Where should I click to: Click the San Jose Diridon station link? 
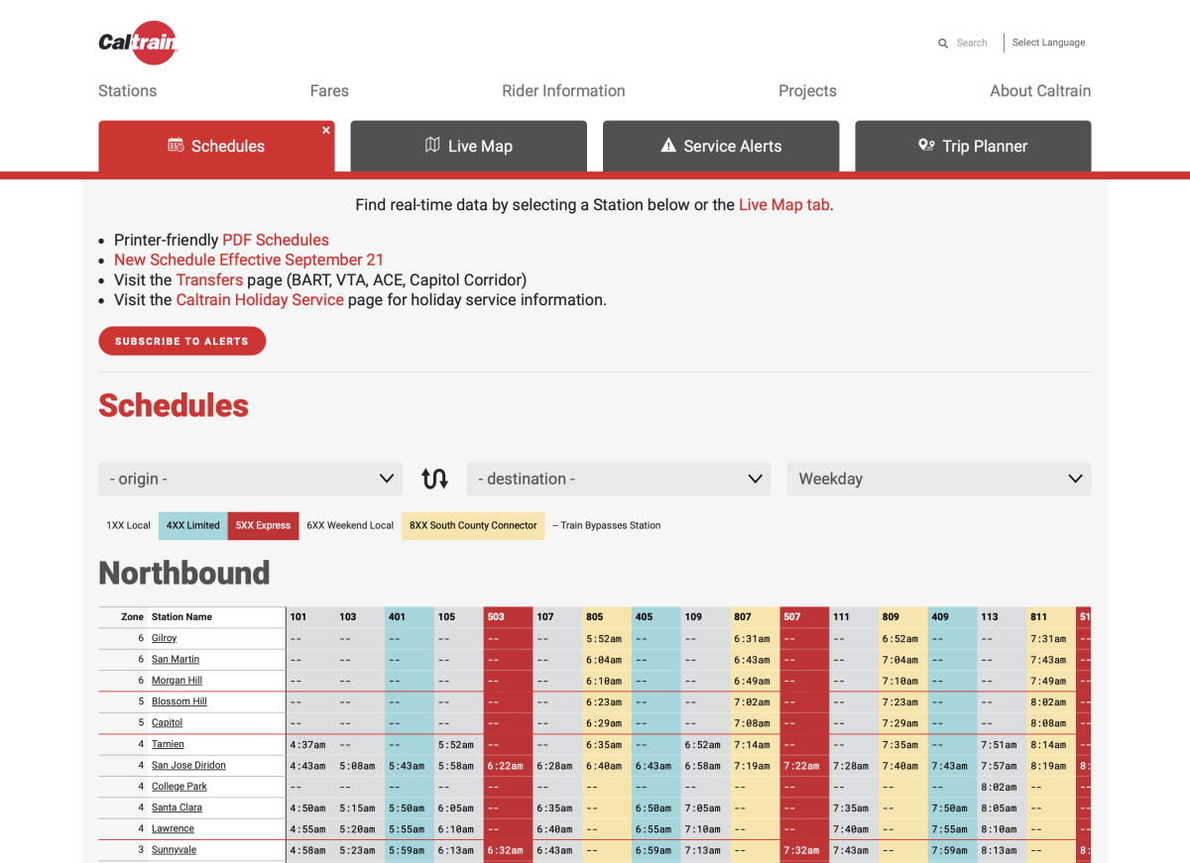point(188,765)
